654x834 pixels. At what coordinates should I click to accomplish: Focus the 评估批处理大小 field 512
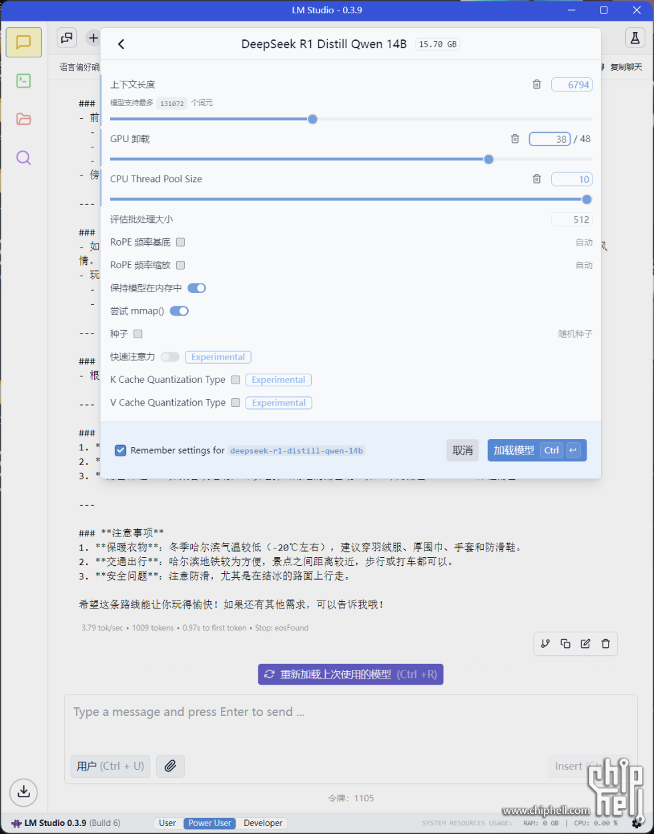click(x=572, y=220)
